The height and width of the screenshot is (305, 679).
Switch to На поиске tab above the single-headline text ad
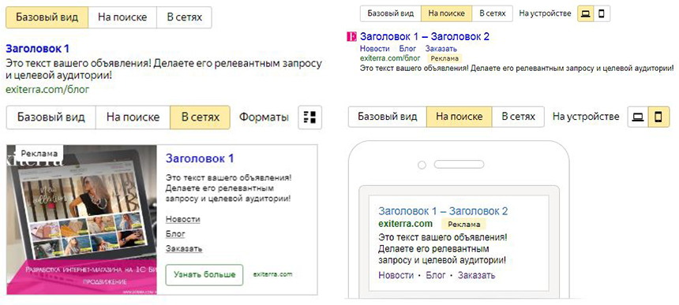point(122,17)
